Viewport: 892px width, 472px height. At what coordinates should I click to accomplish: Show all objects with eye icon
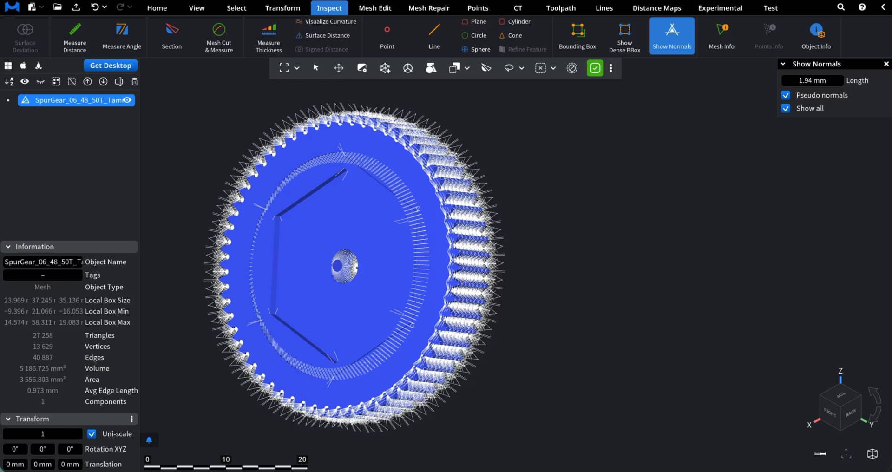click(x=25, y=82)
